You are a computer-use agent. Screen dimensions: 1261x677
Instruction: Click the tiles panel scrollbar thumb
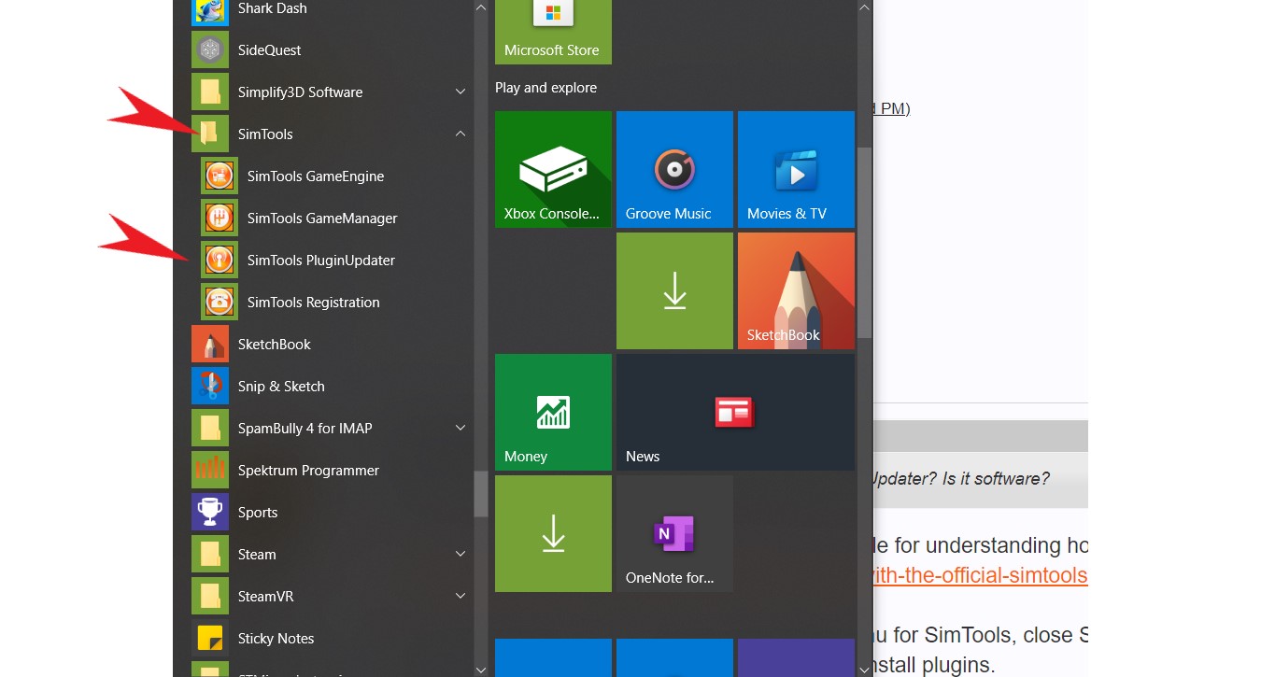864,243
